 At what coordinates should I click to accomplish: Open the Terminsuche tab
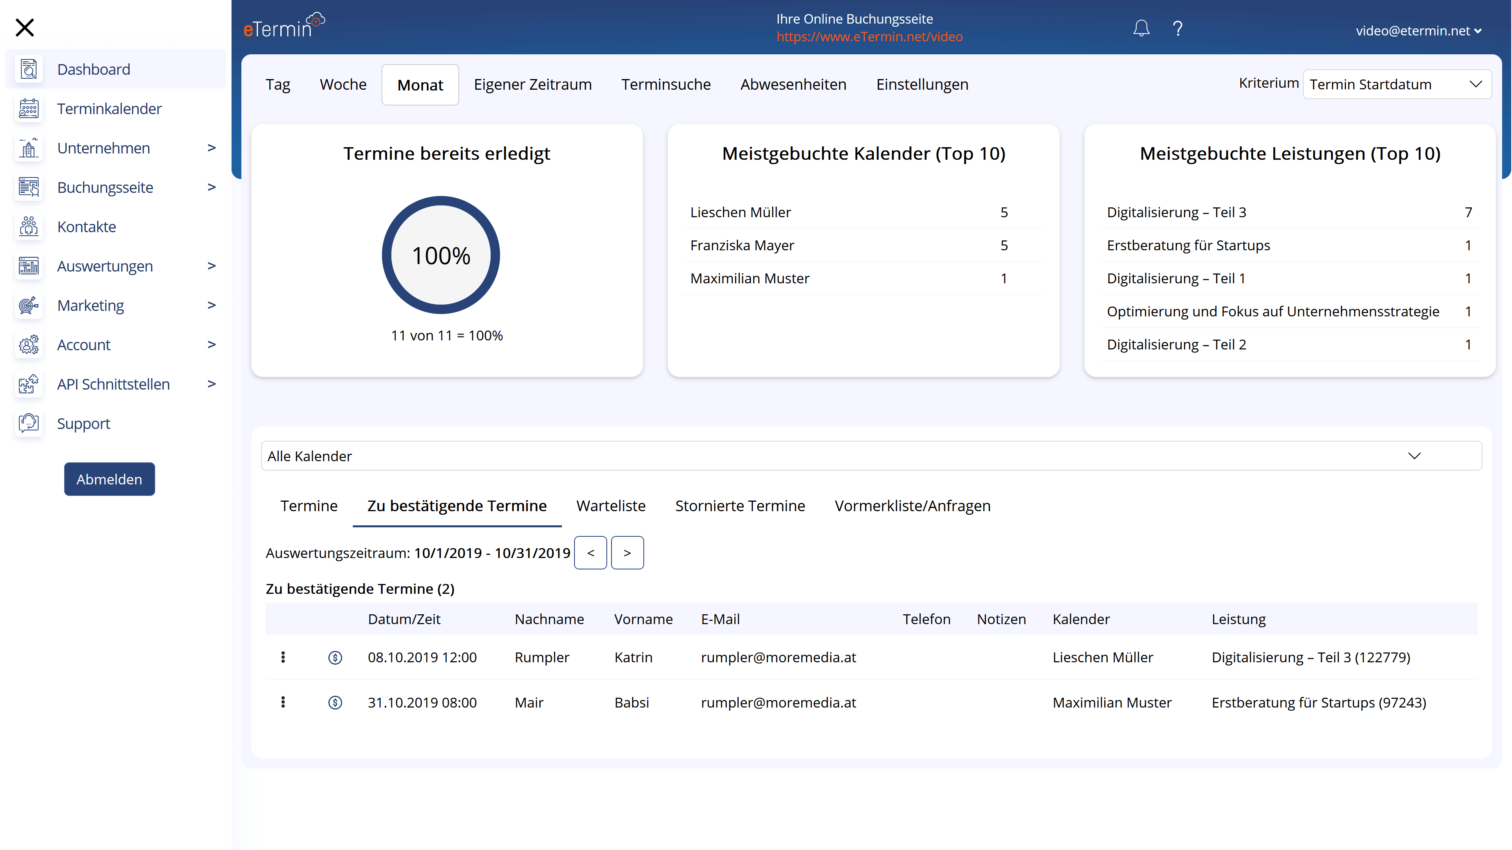665,85
